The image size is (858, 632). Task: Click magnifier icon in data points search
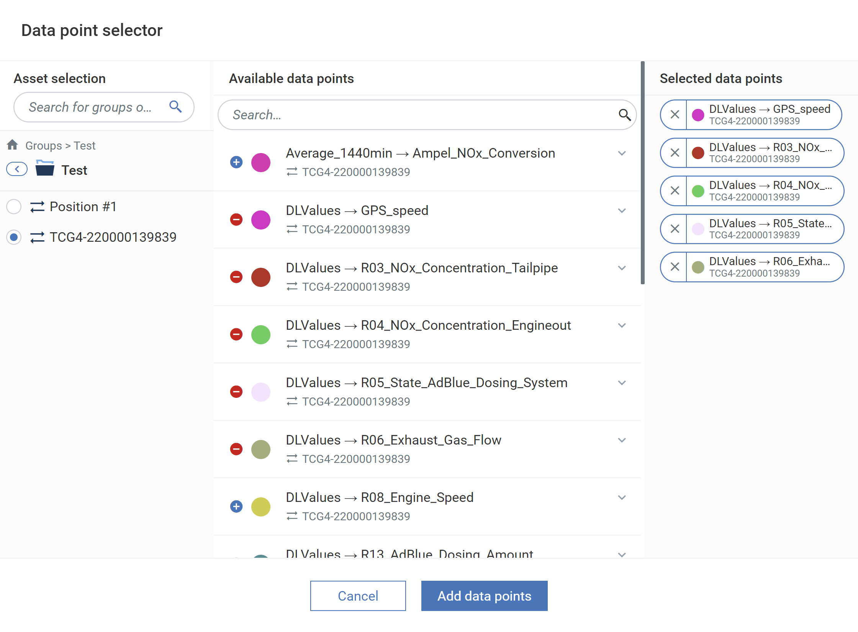tap(624, 115)
